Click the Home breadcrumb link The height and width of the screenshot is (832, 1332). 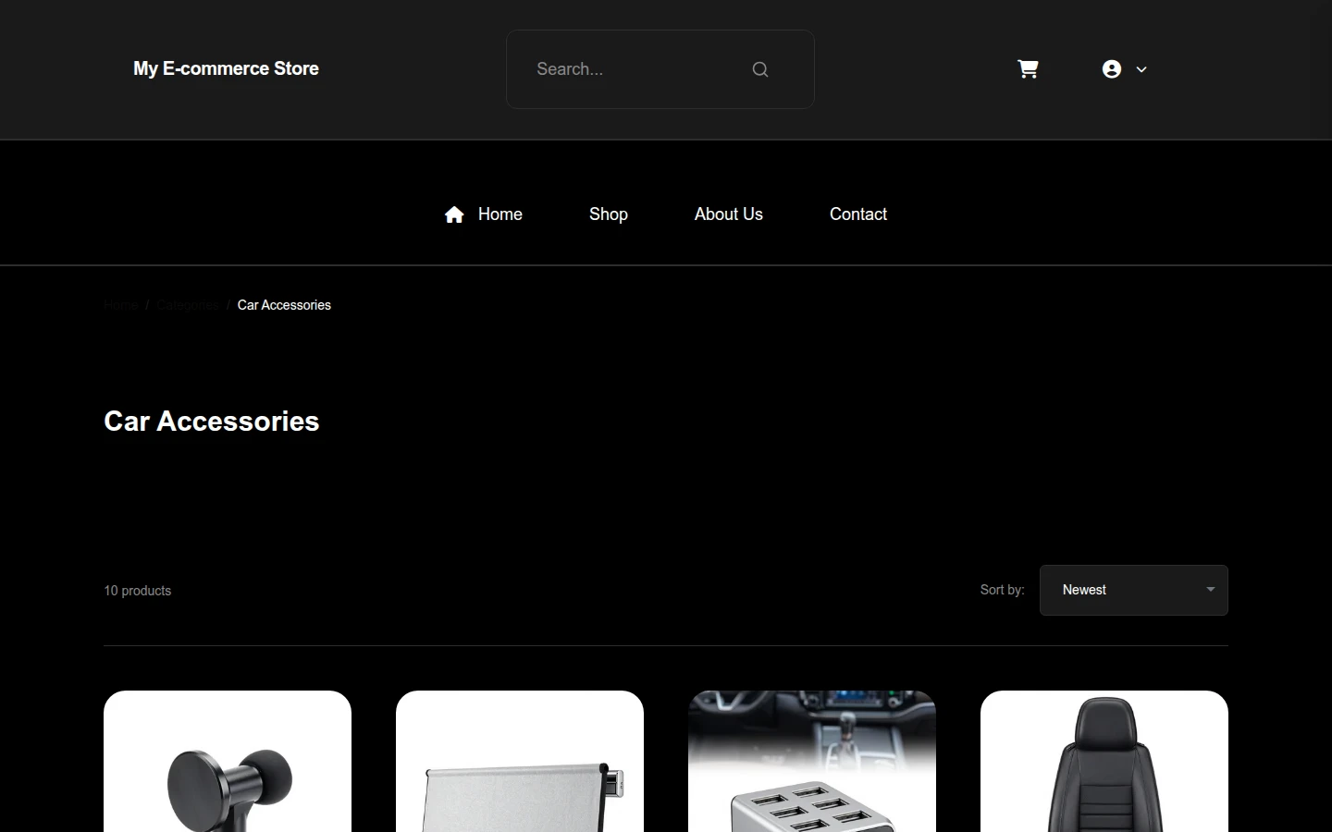click(x=121, y=305)
